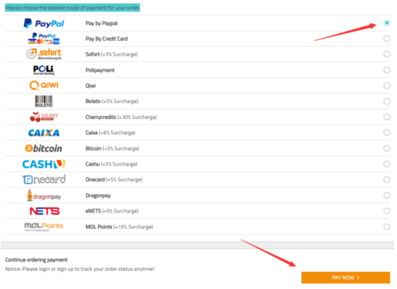Choose the Bitcoin payment radio button
397x289 pixels.
[x=387, y=148]
